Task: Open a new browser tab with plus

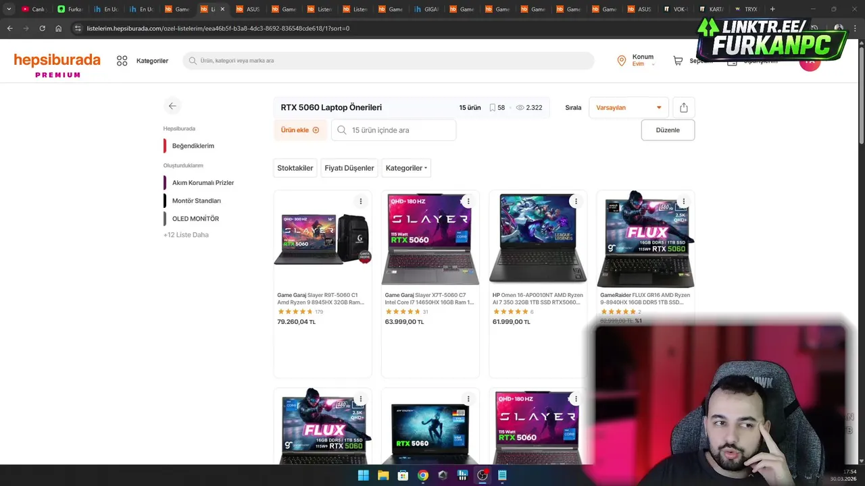Action: point(772,9)
